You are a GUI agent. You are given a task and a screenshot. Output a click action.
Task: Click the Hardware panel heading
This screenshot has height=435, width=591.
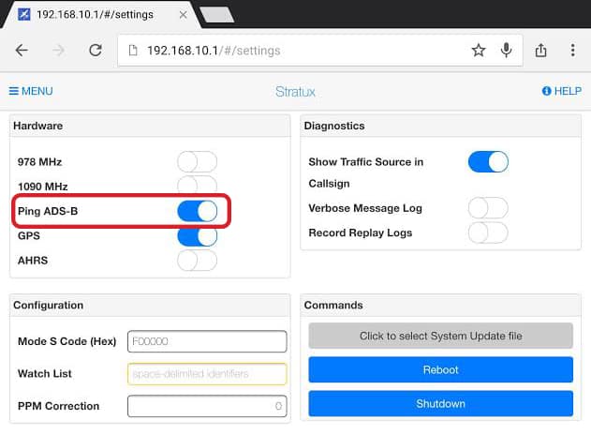[x=38, y=126]
